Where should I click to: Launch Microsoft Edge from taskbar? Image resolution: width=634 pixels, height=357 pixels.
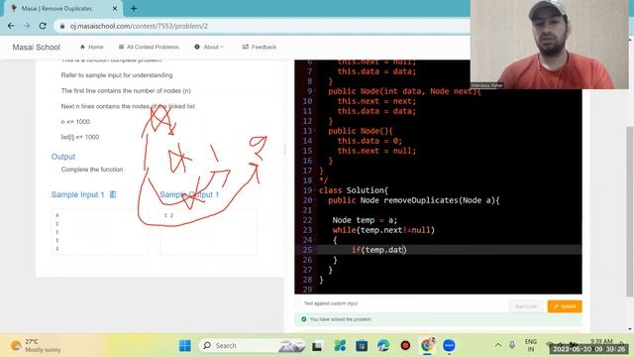(x=383, y=346)
